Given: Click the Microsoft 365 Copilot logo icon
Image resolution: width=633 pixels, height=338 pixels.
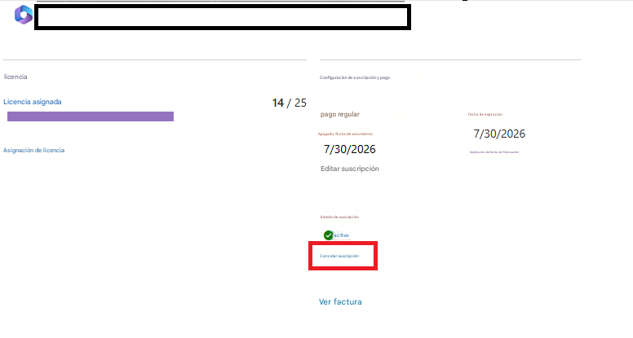Looking at the screenshot, I should (24, 15).
